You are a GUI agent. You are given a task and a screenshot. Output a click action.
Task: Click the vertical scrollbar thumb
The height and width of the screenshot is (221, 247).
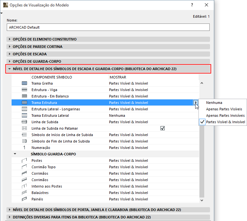coord(202,161)
